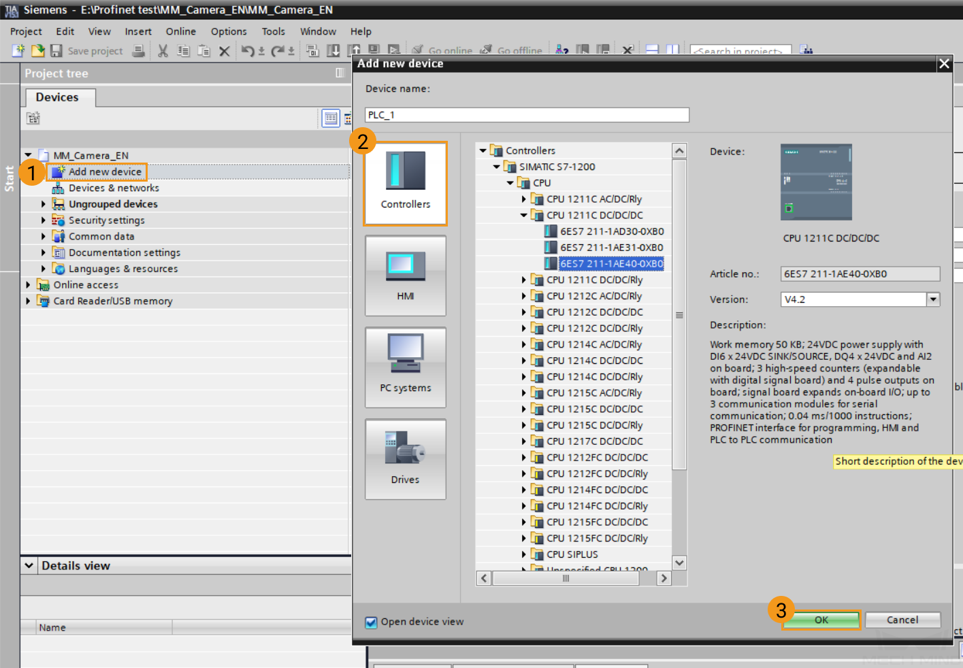The height and width of the screenshot is (668, 963).
Task: Select the Drives device category
Action: [406, 459]
